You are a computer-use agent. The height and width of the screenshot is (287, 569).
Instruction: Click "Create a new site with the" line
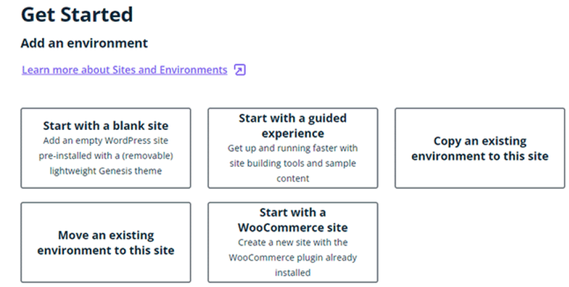click(292, 243)
